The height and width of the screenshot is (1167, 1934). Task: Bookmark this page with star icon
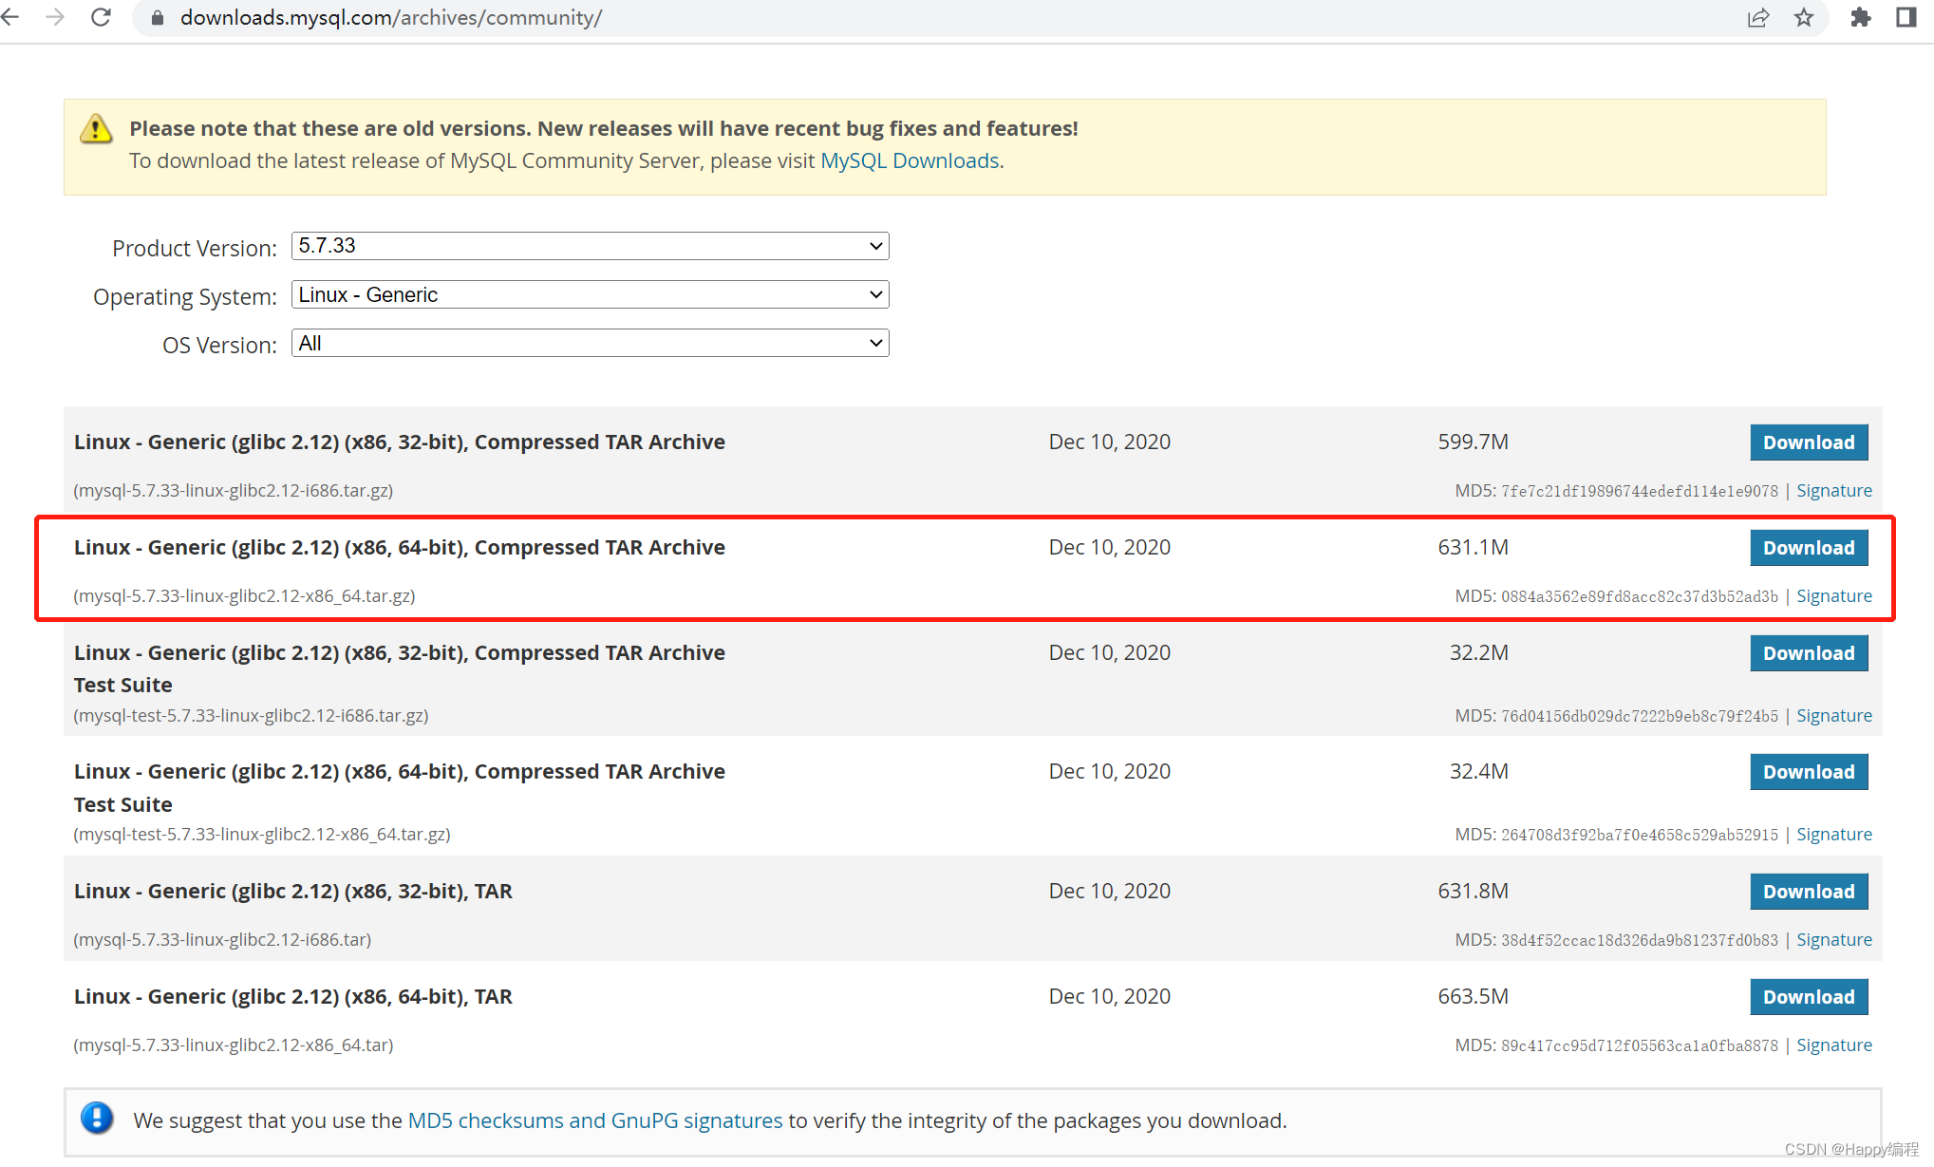tap(1804, 17)
